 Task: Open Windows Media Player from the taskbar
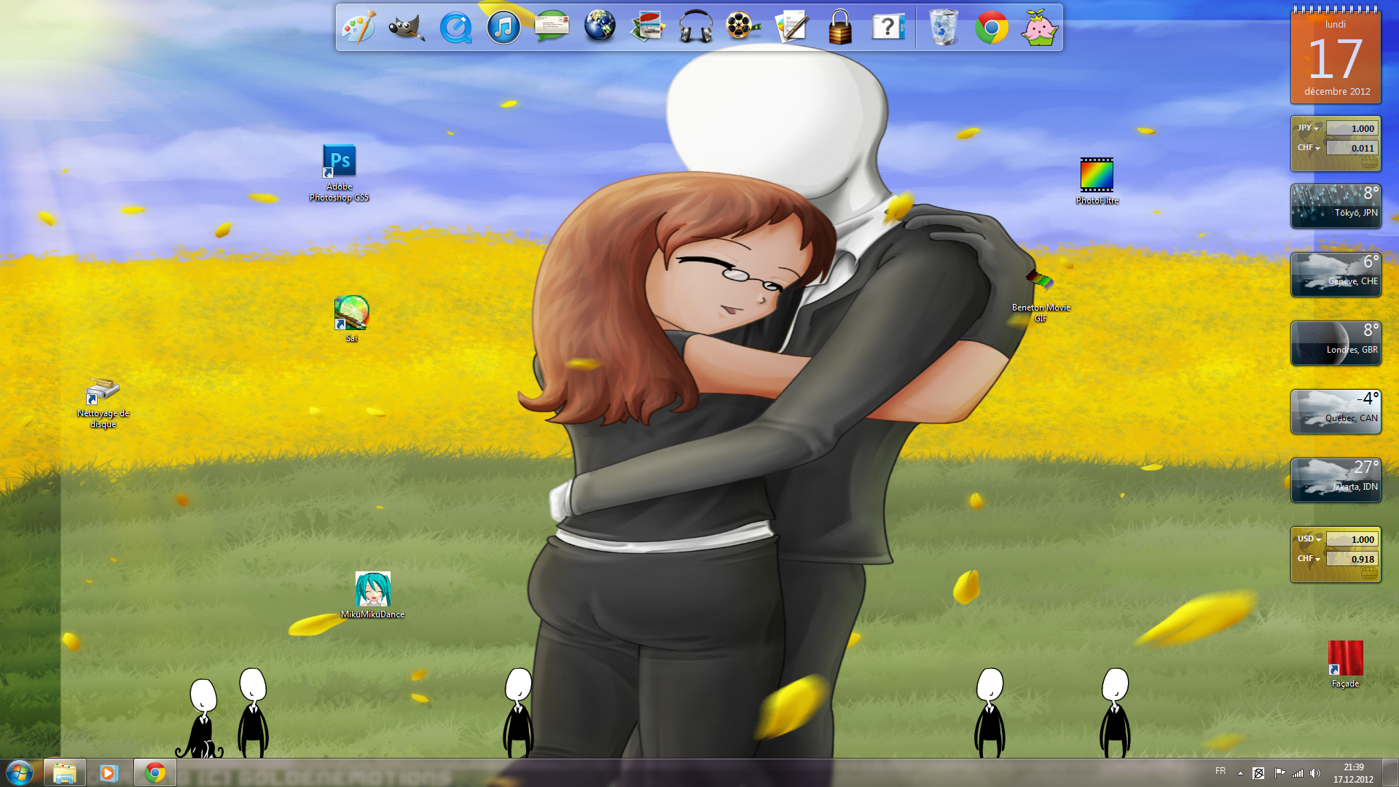click(109, 772)
